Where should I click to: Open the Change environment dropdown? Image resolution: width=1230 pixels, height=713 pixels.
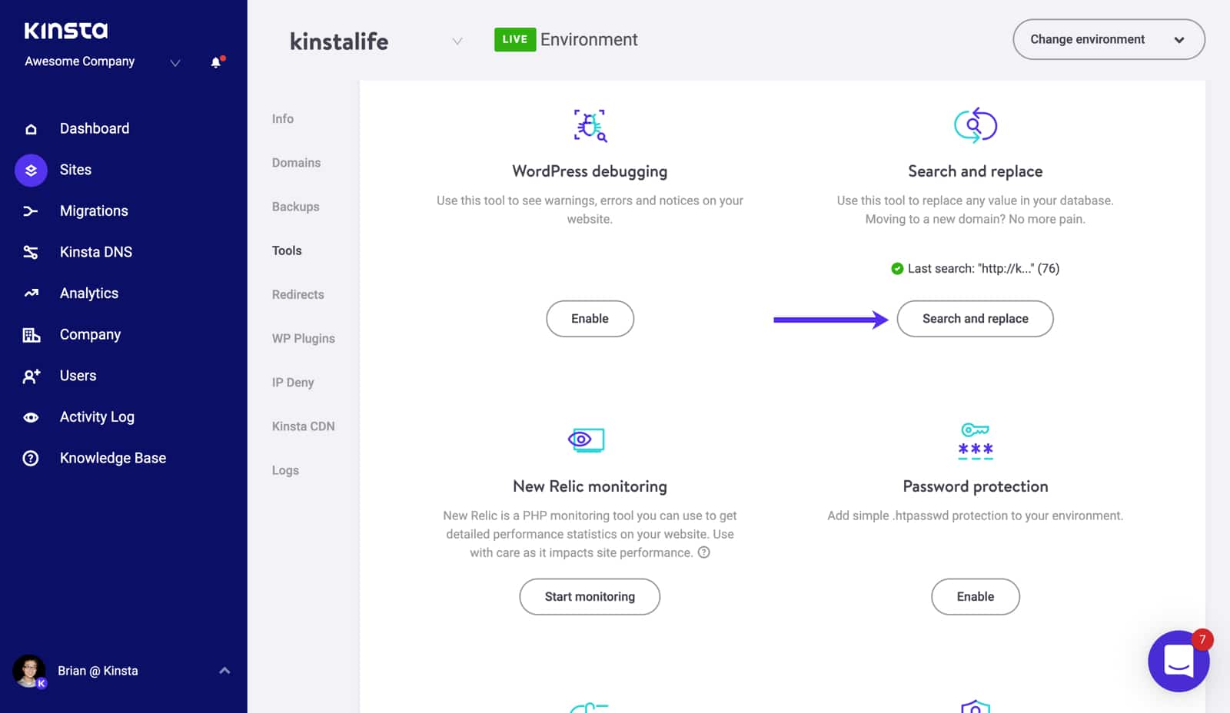[1109, 39]
